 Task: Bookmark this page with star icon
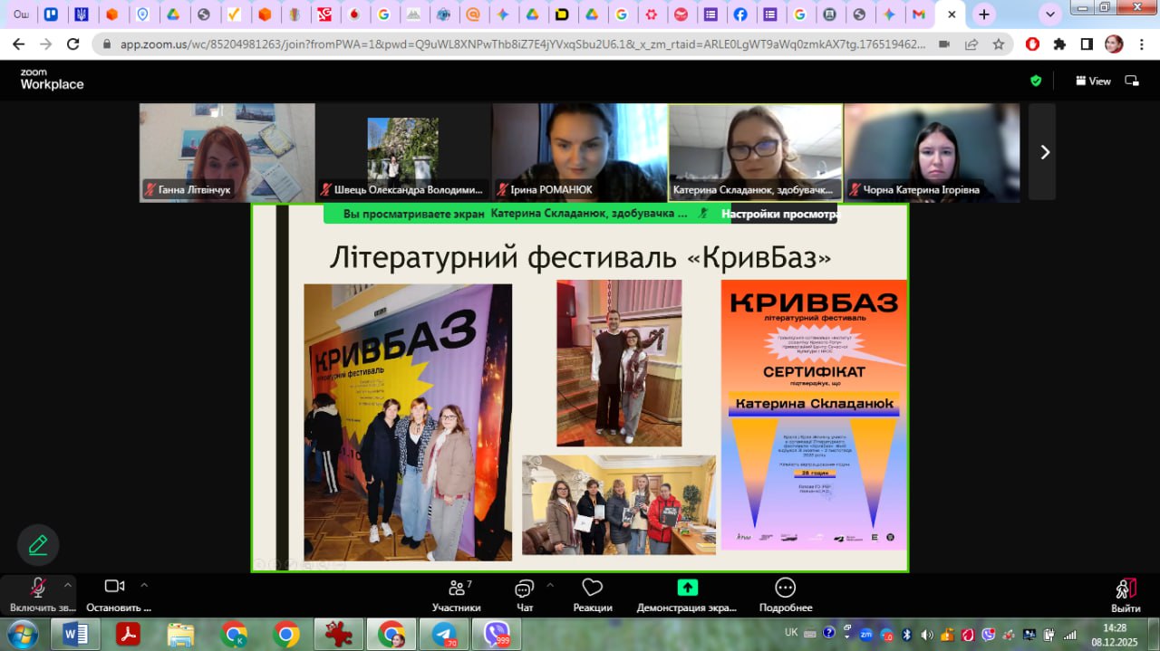click(998, 44)
